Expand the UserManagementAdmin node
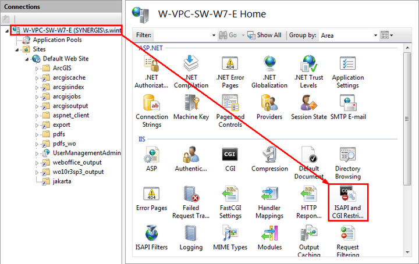 pos(37,154)
